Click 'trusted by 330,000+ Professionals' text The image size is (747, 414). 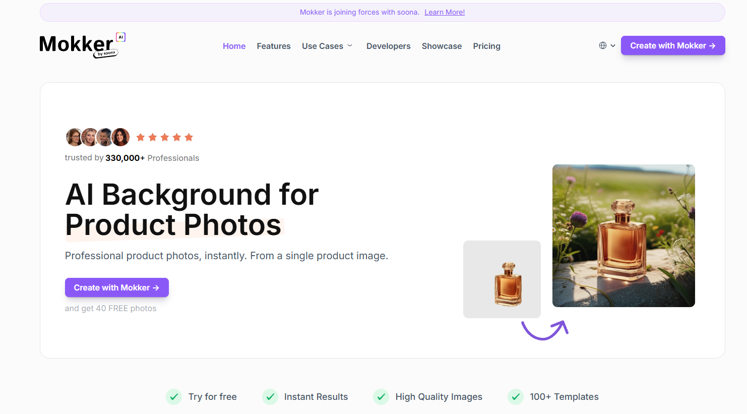tap(132, 158)
